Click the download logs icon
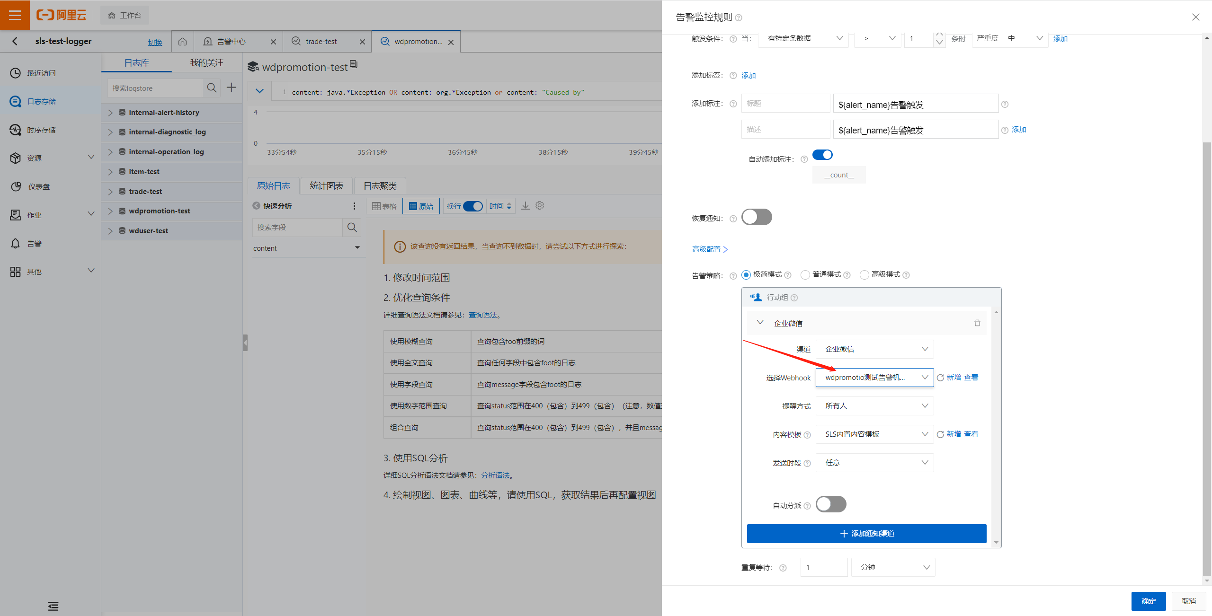Screen dimensions: 1212x616 (526, 206)
